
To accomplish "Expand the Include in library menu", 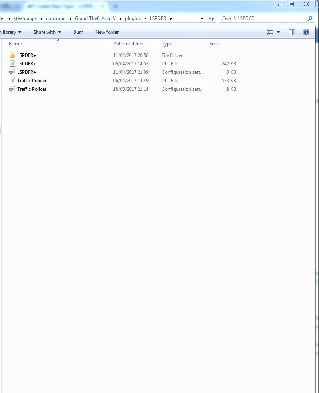I will click(x=10, y=32).
